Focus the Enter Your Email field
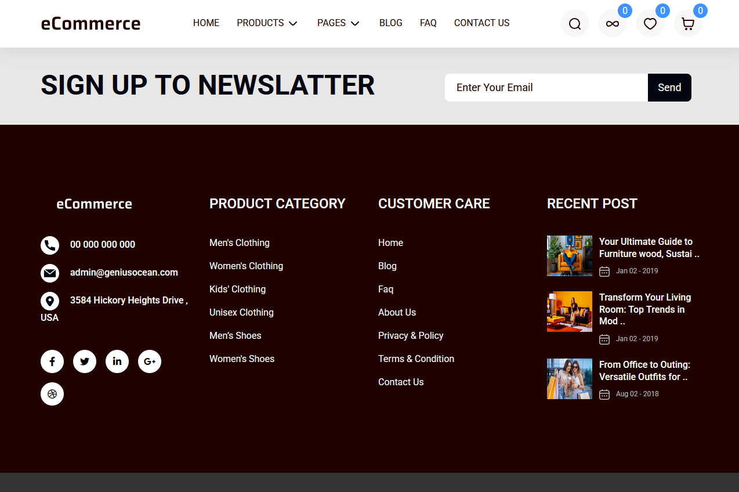Screen dimensions: 739x492 tap(546, 88)
